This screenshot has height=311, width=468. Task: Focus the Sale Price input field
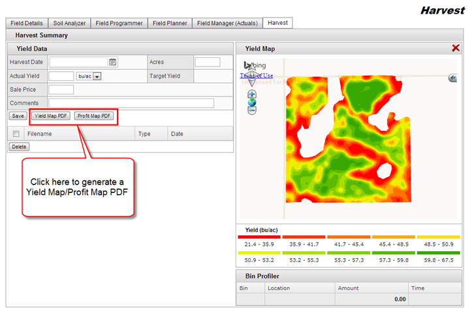(61, 89)
